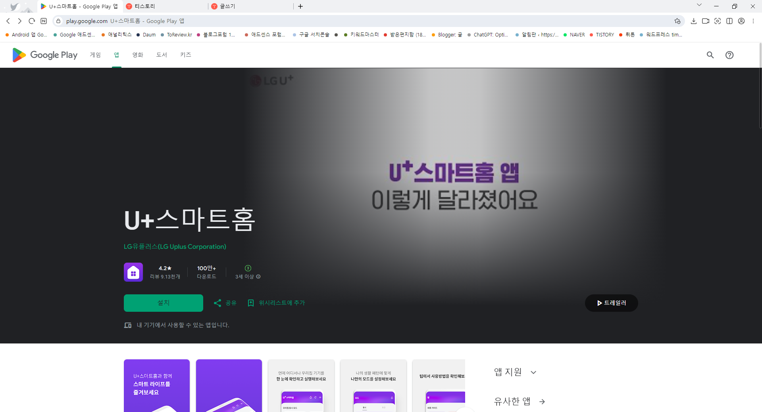The height and width of the screenshot is (412, 762).
Task: Open the browser tab list dropdown chevron
Action: 699,5
